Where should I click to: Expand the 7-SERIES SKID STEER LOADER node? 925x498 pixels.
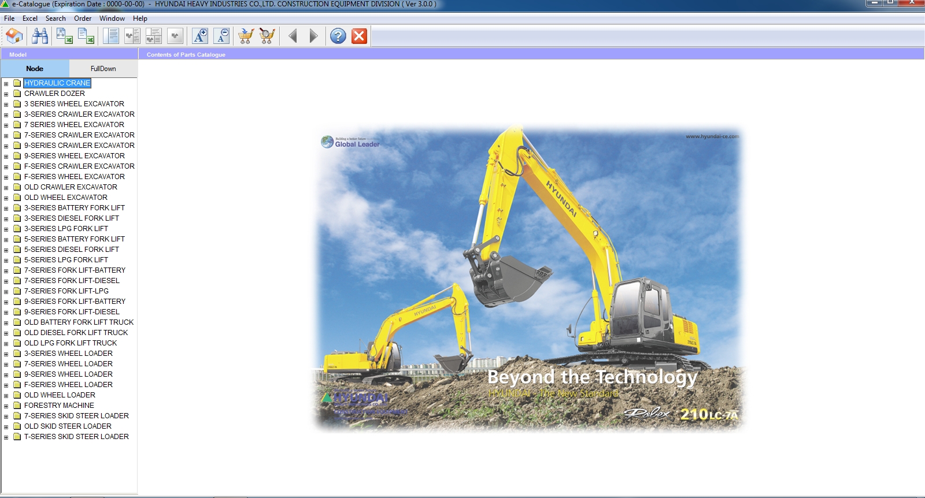(6, 417)
